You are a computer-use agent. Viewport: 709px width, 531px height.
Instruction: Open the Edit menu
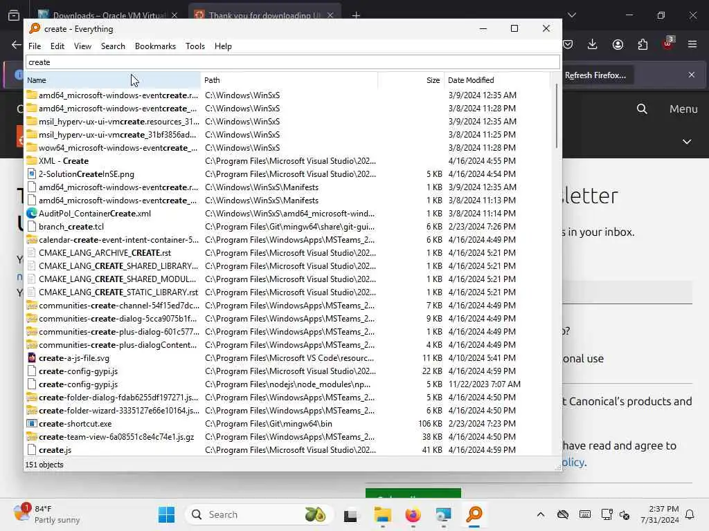[x=57, y=46]
